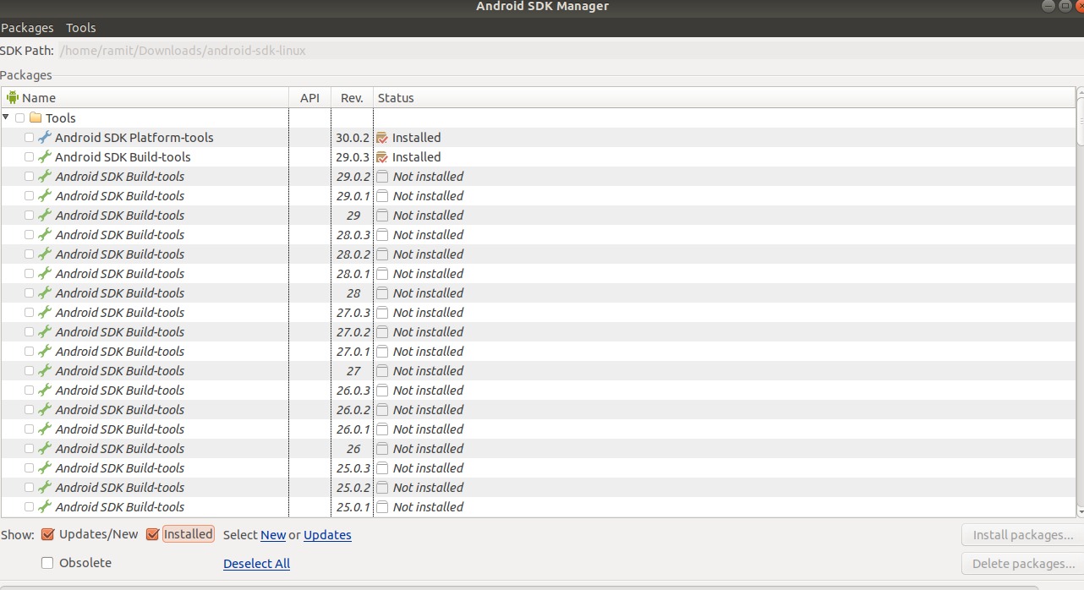Image resolution: width=1084 pixels, height=590 pixels.
Task: Open the Packages menu
Action: point(27,27)
